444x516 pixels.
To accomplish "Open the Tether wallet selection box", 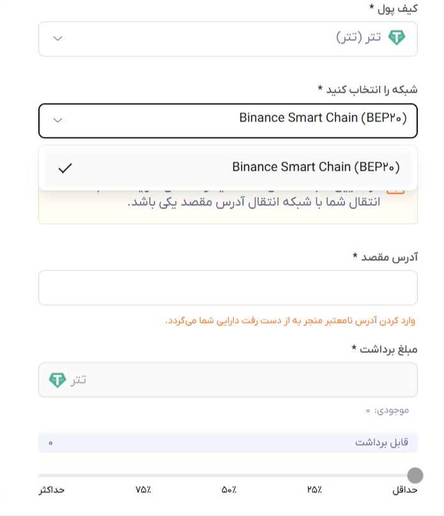I will click(228, 39).
